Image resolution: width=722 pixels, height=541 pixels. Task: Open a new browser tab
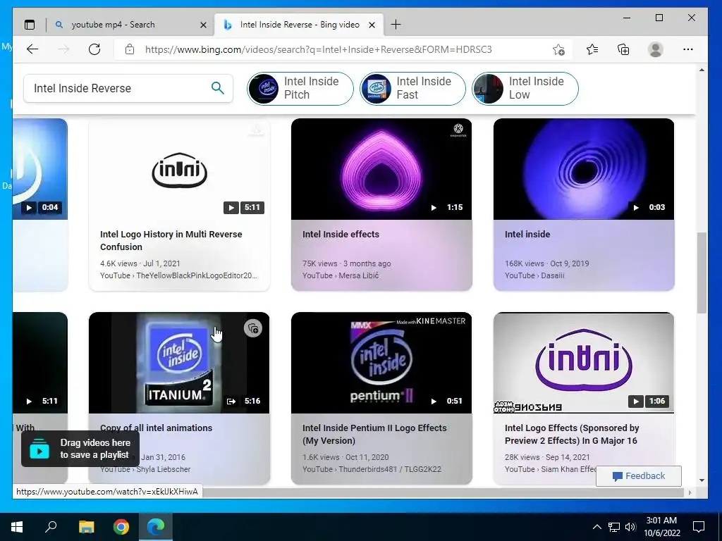(396, 25)
